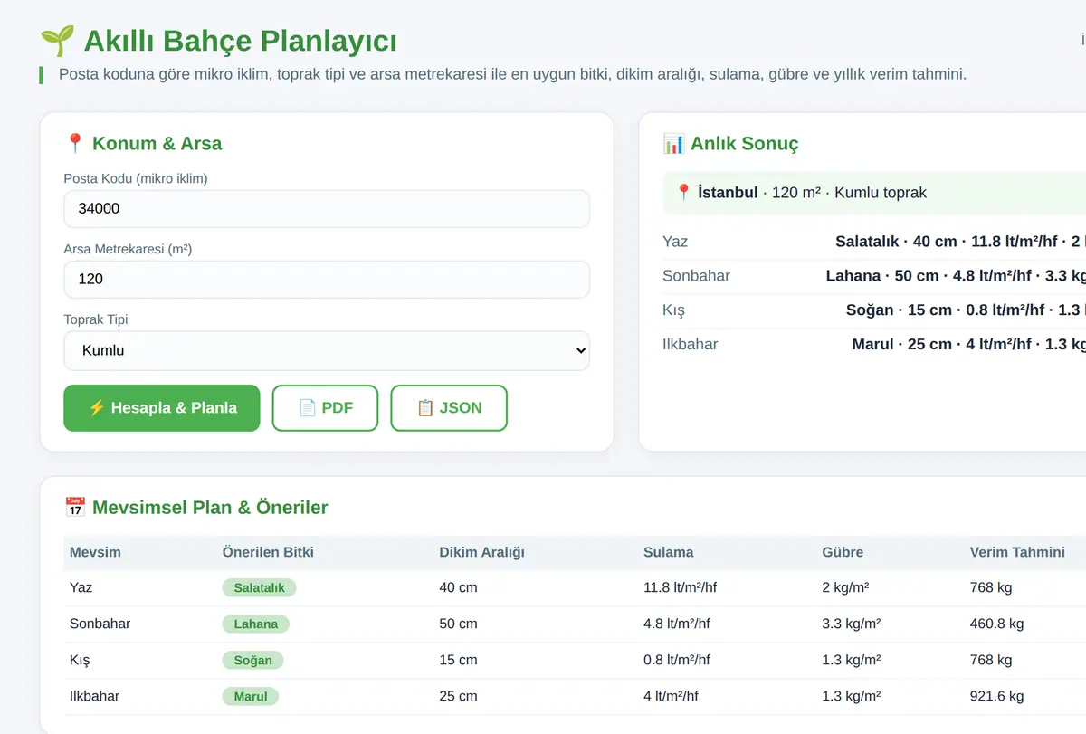Export the plan as JSON
This screenshot has height=734, width=1086.
449,408
